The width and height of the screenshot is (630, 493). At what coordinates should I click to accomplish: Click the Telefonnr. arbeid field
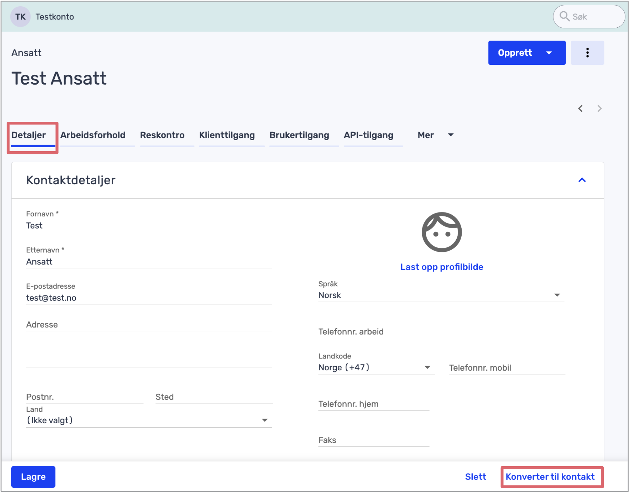click(x=374, y=332)
